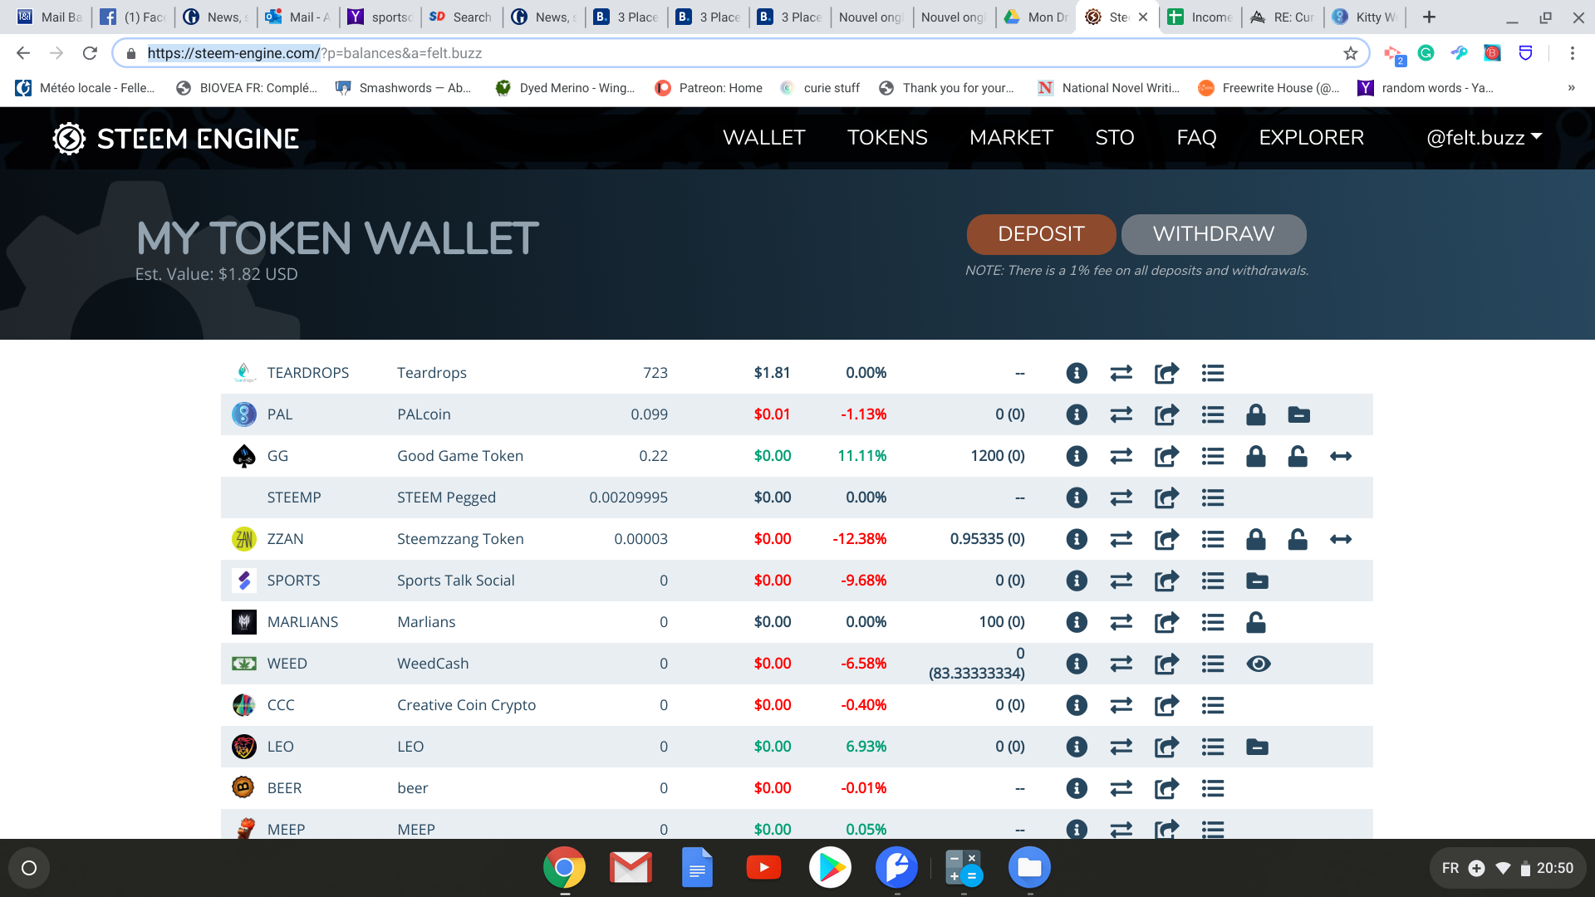Screen dimensions: 1595x897
Task: Click delegate double-arrow icon in ZZAN row
Action: [x=1341, y=539]
